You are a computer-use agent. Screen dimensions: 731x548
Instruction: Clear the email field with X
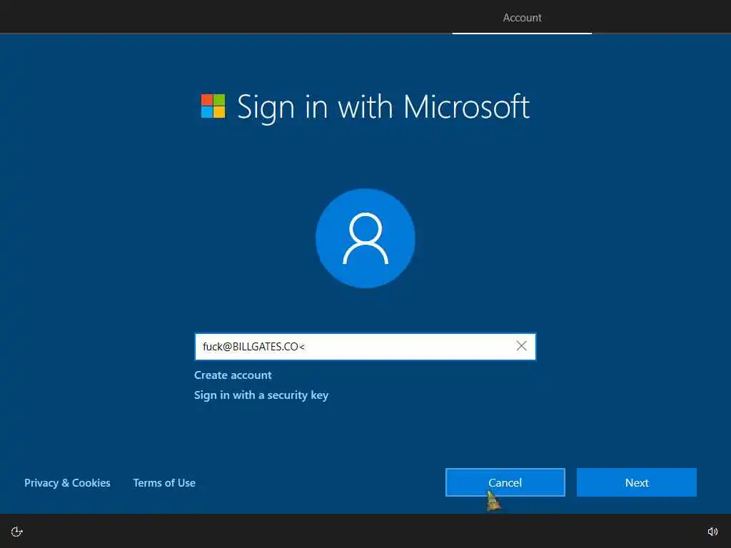pyautogui.click(x=521, y=346)
